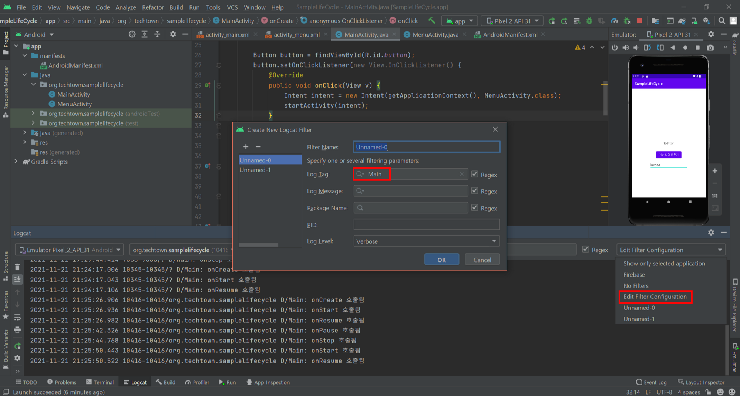The width and height of the screenshot is (740, 396).
Task: Open the VCS menu
Action: pos(232,7)
